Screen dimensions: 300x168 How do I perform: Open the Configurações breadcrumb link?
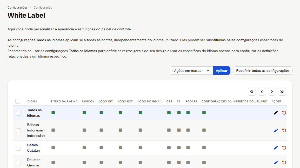point(18,8)
